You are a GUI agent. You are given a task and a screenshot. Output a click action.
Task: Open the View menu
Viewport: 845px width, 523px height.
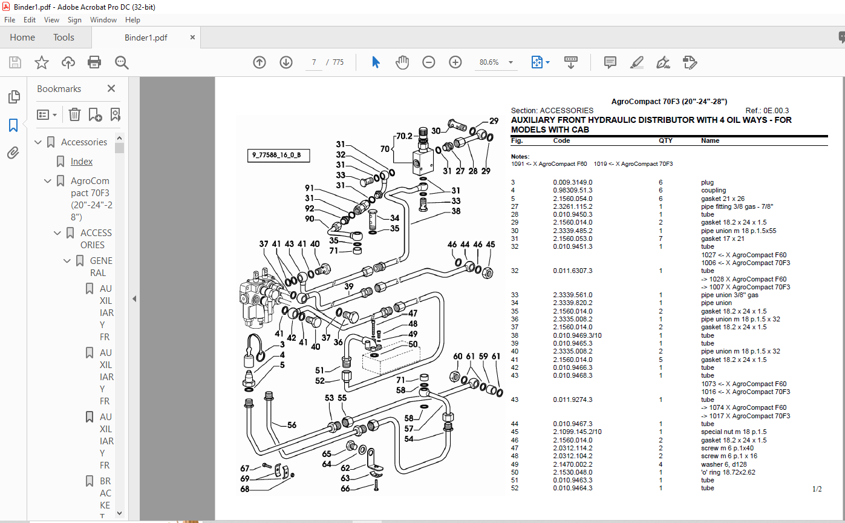(52, 20)
